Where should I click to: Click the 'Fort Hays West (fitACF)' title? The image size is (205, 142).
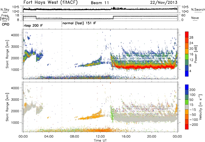50,3
